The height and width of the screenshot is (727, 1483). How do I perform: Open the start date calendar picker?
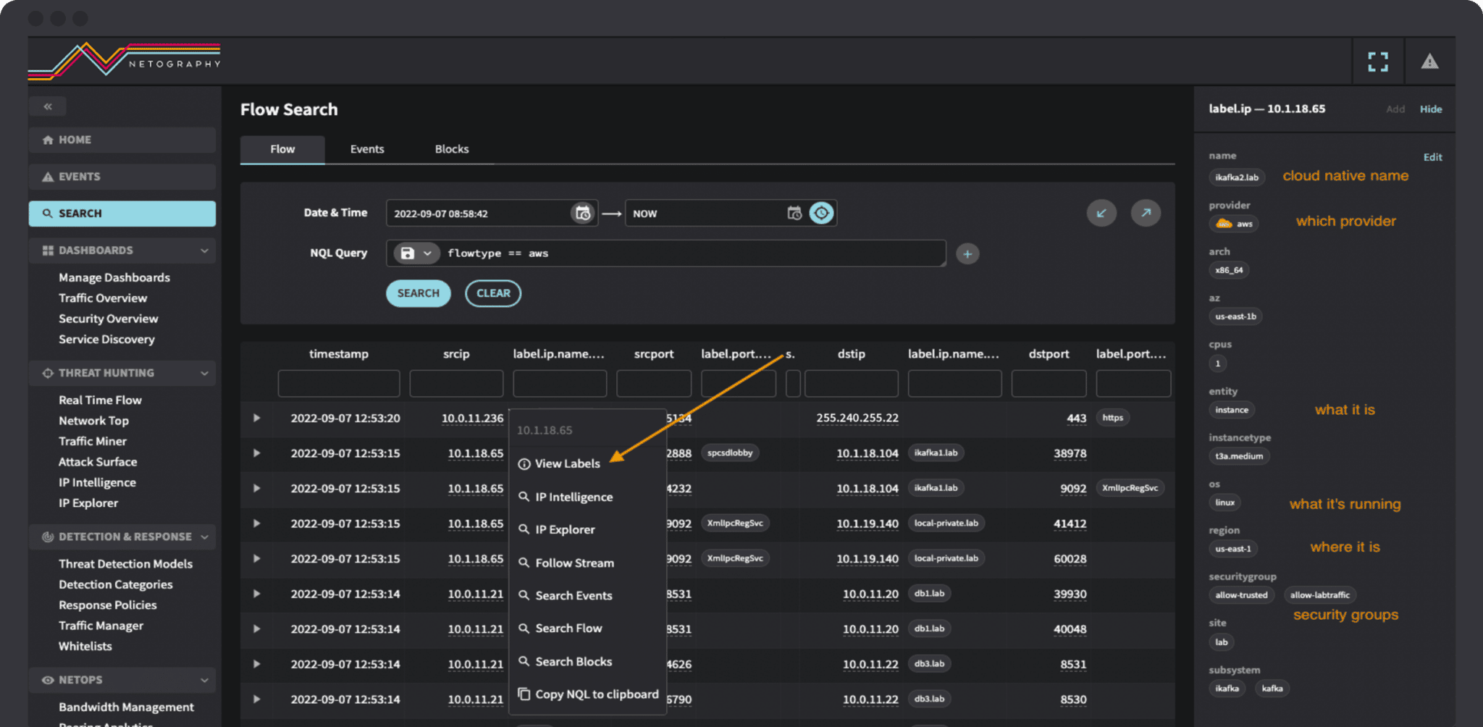(x=582, y=213)
